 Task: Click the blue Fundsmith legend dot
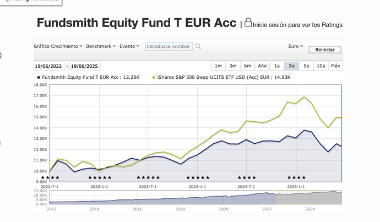click(39, 78)
